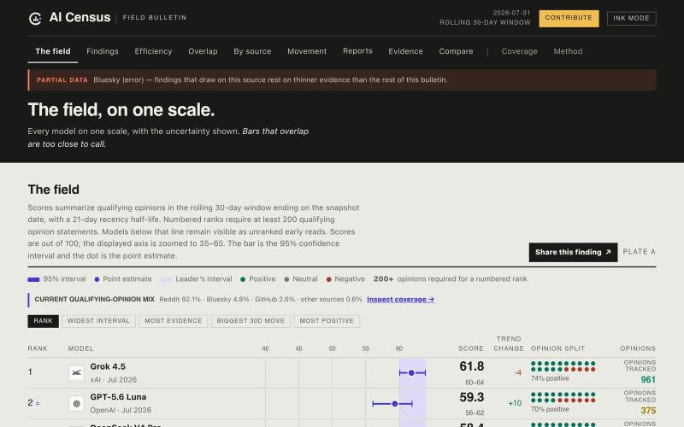The width and height of the screenshot is (684, 427).
Task: Click the Point estimate legend dot
Action: pos(97,279)
